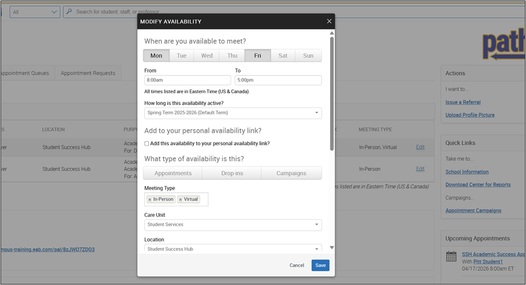Open the Pitt Student1 link

[x=488, y=262]
